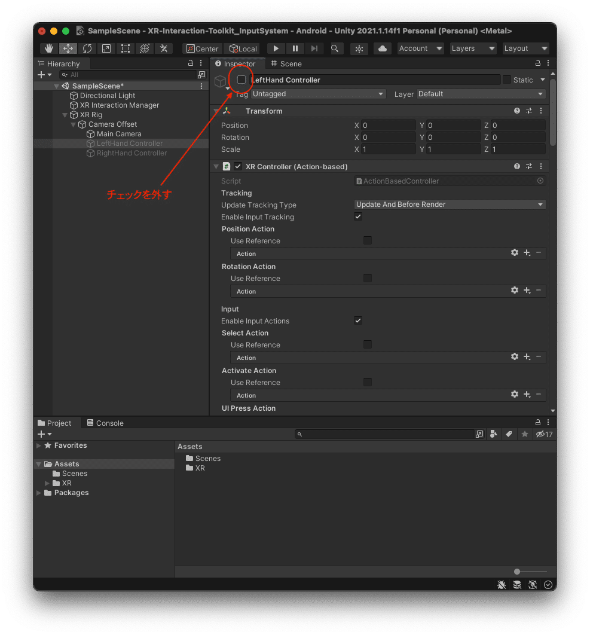Open the Layout dropdown

(x=525, y=48)
